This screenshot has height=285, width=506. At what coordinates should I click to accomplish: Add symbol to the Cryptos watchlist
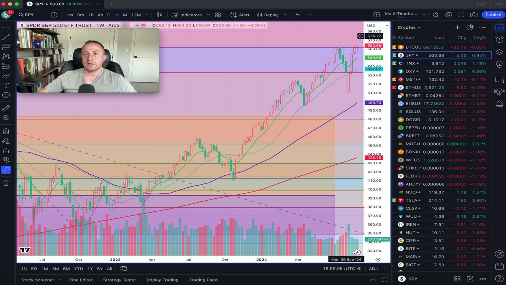pos(457,27)
